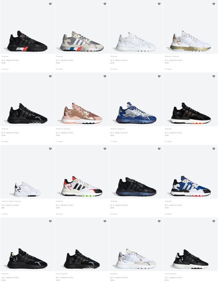
Task: Open the Nite Jogger Shoes link under rose gold shoe
Action: 65,133
